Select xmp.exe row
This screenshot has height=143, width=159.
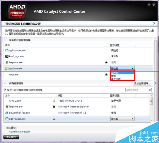click(78, 75)
